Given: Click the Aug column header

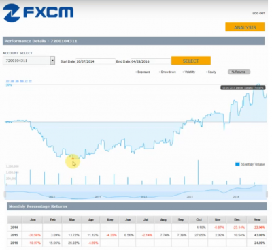Looking at the screenshot, I should click(163, 219).
